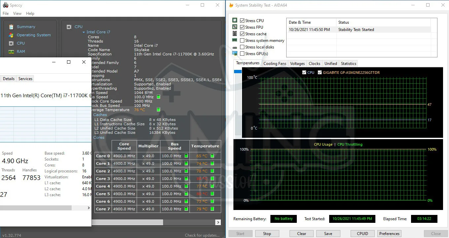Open Summary section icon in Speccy sidebar
449x238 pixels.
pos(11,27)
